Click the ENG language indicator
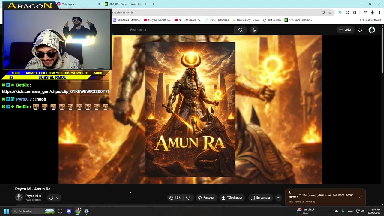The image size is (384, 216). tap(350, 211)
